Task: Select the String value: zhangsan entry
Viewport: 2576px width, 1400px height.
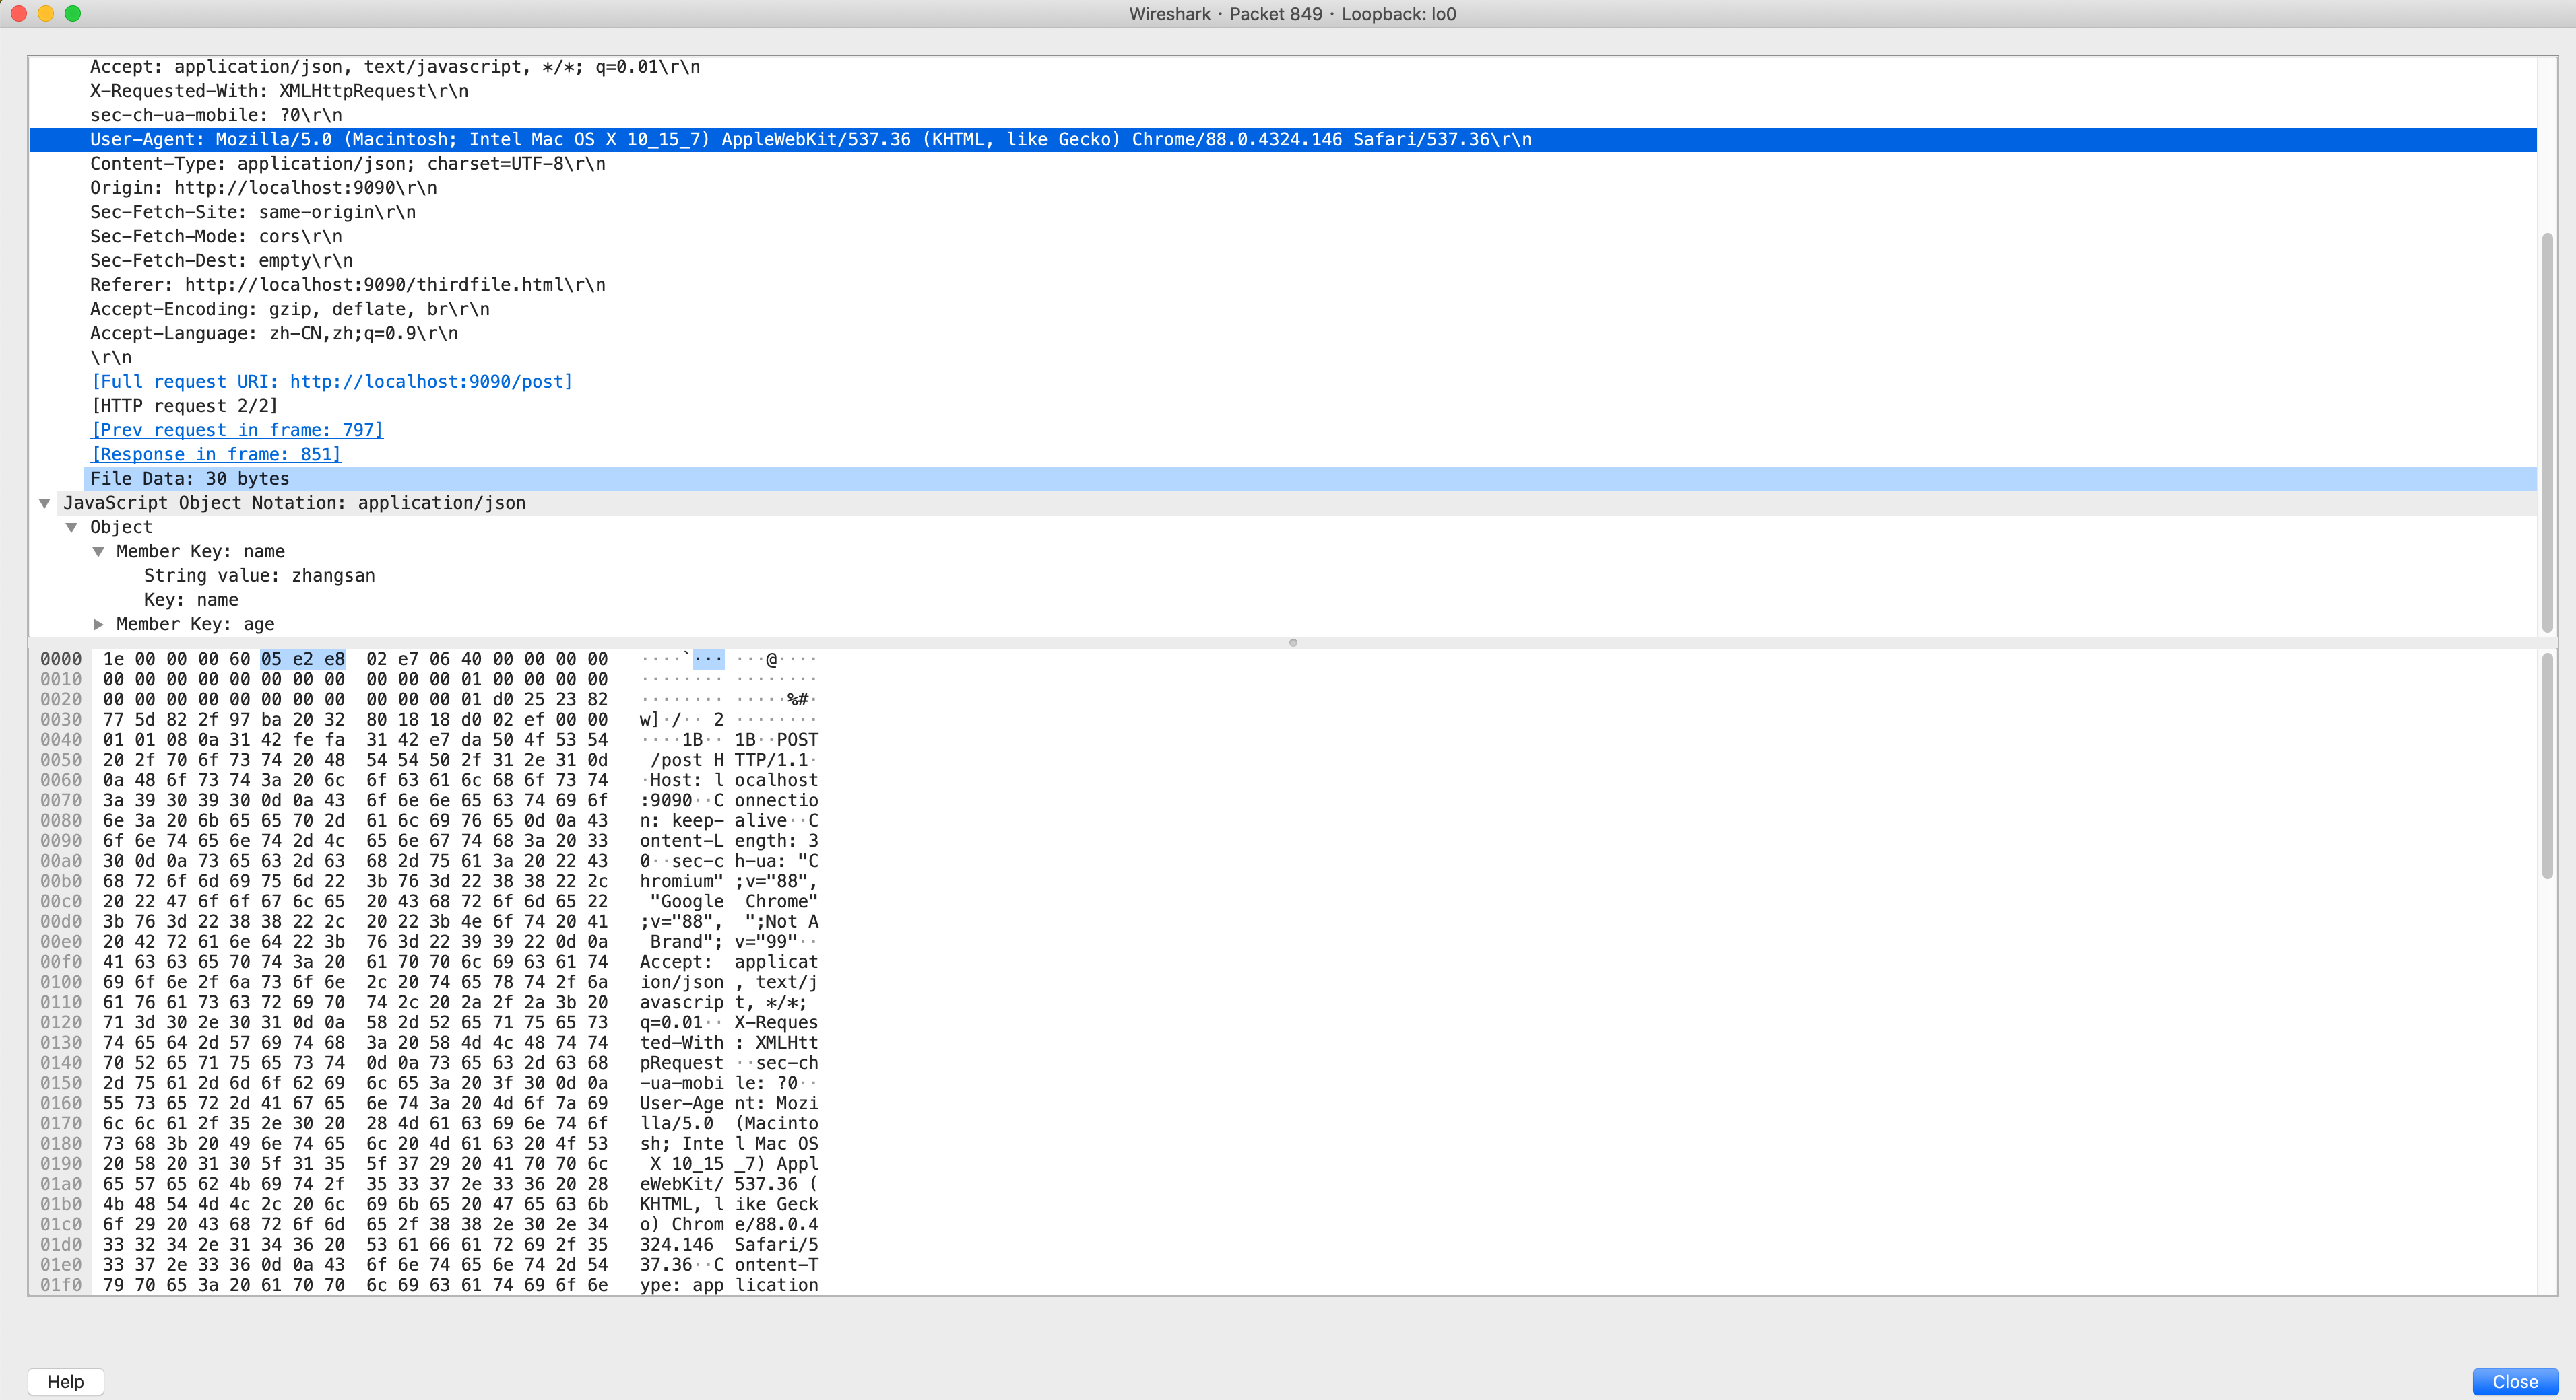Action: (x=259, y=575)
